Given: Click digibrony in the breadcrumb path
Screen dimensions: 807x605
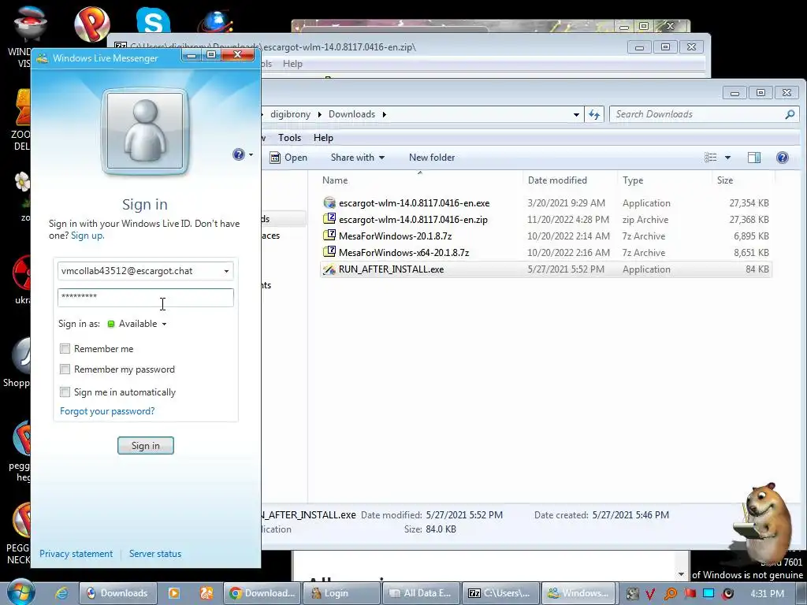Looking at the screenshot, I should (290, 114).
